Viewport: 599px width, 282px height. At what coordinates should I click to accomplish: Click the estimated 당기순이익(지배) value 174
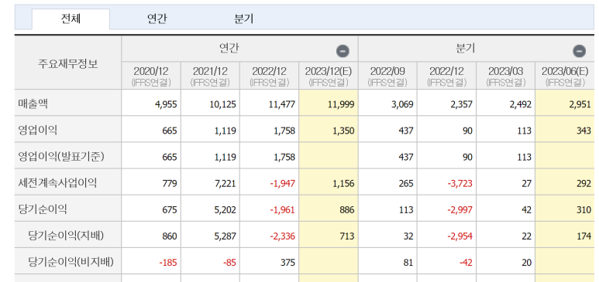[584, 236]
